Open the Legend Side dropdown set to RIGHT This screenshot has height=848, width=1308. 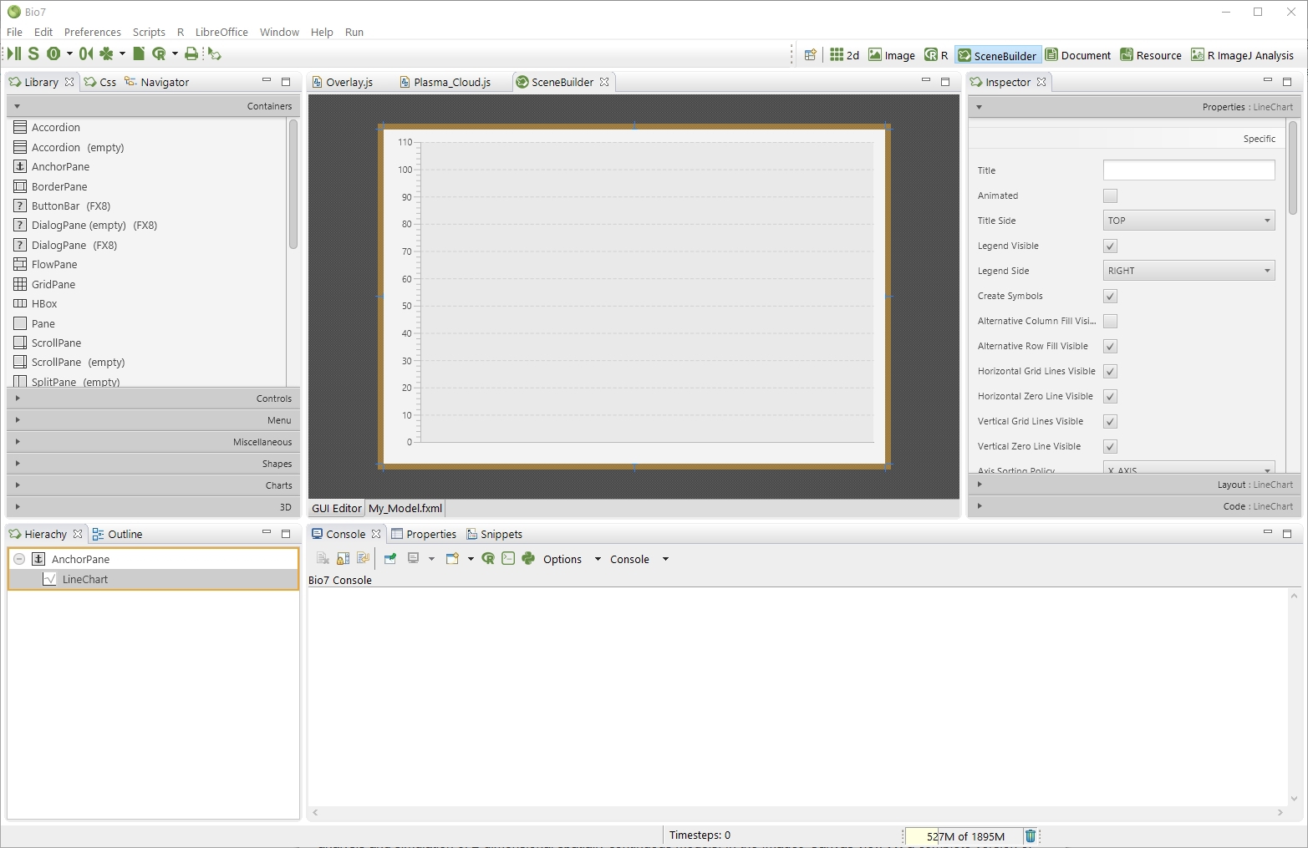click(1188, 270)
